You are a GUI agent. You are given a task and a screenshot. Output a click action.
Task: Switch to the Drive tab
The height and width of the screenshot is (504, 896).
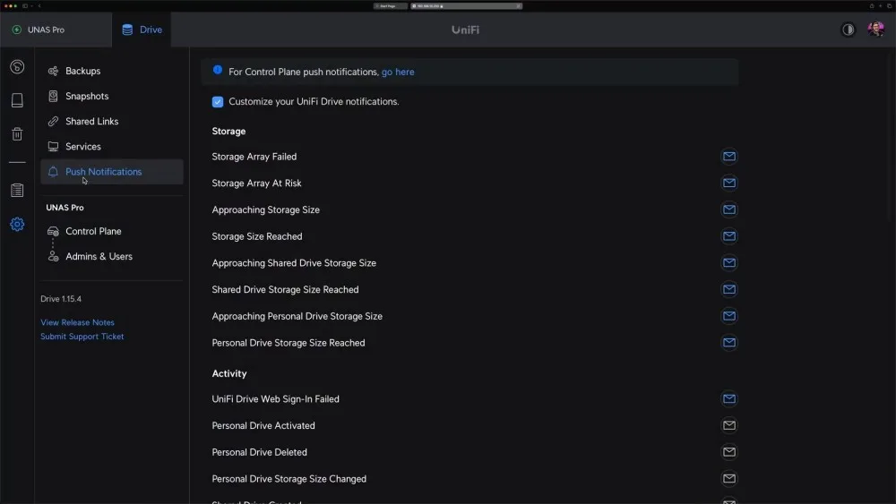142,30
